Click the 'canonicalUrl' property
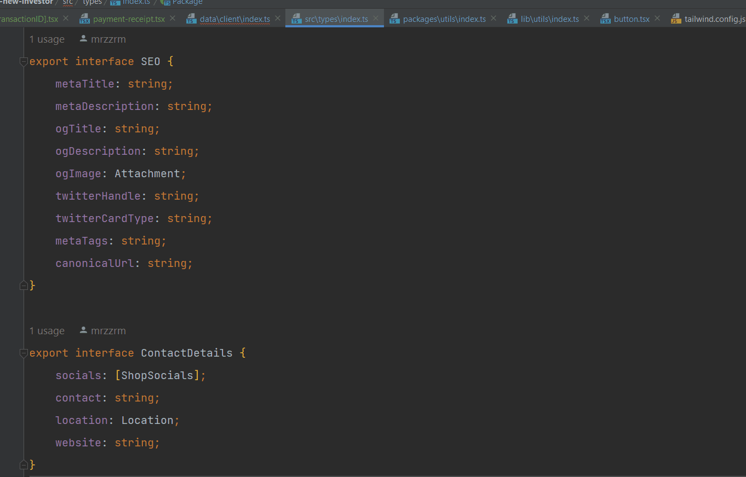 click(x=95, y=263)
